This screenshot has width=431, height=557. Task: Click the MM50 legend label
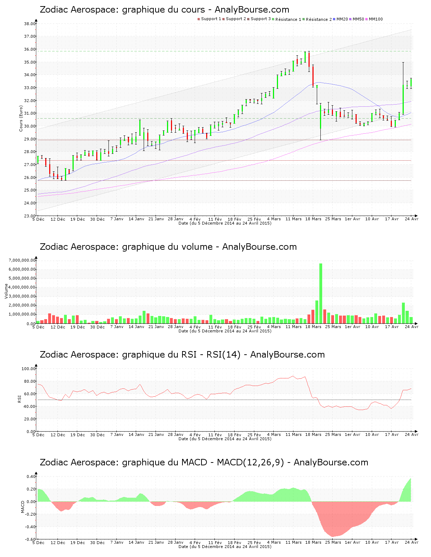358,19
